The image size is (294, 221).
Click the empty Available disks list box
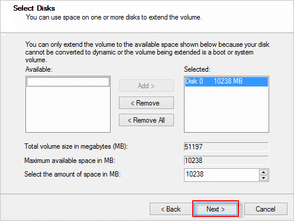68,104
